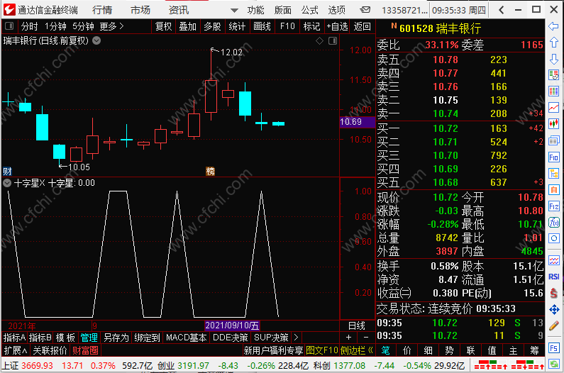Click the 另存为 save as button
The width and height of the screenshot is (564, 373).
point(116,338)
